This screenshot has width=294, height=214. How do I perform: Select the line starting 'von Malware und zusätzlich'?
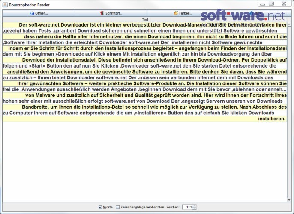145,95
